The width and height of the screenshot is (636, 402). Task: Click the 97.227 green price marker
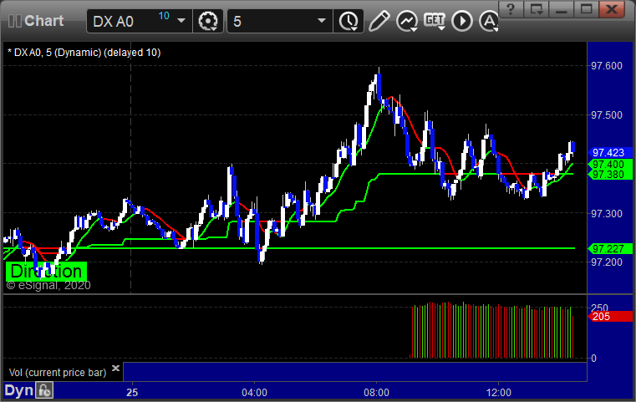pyautogui.click(x=609, y=249)
